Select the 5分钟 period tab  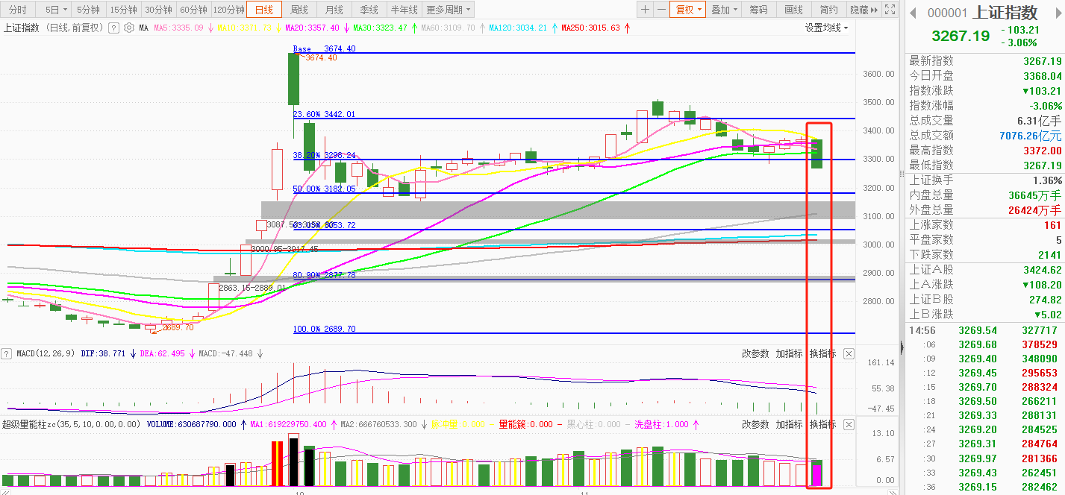(x=88, y=10)
